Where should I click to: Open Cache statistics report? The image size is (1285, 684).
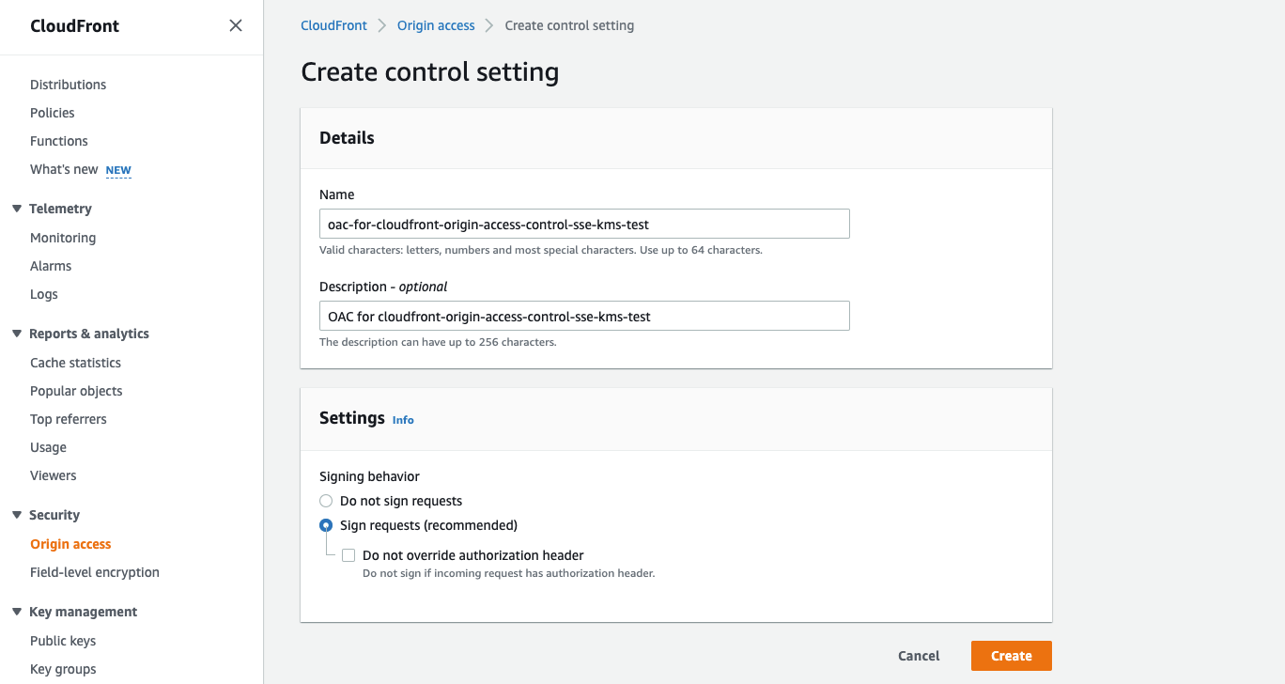click(75, 363)
